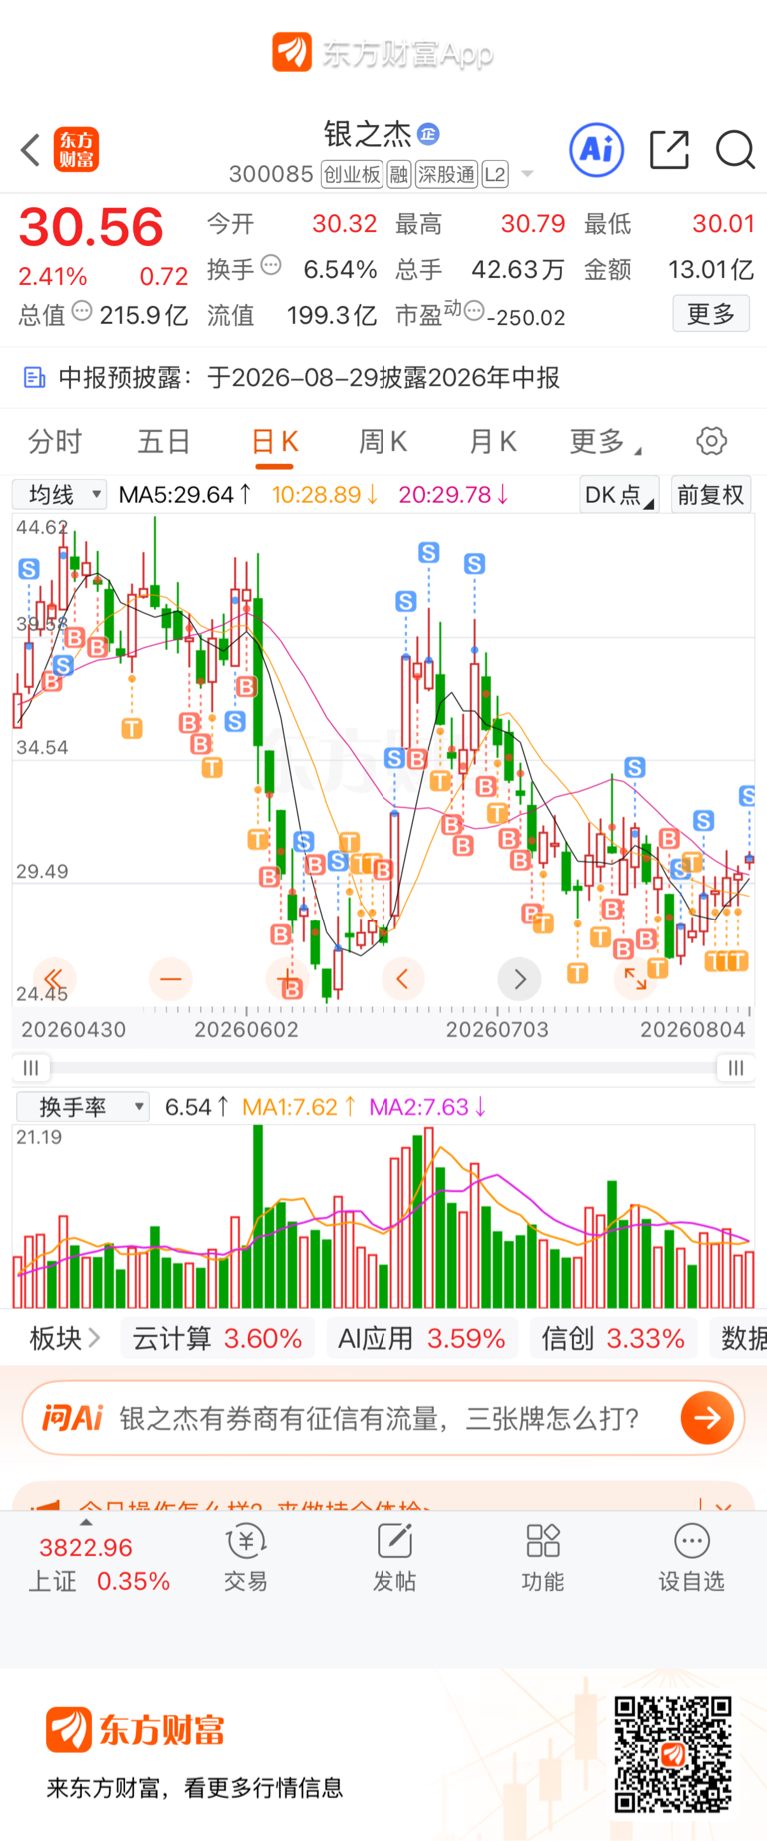Open the AI应用 3.59% sector chip
The height and width of the screenshot is (1841, 767).
(421, 1338)
